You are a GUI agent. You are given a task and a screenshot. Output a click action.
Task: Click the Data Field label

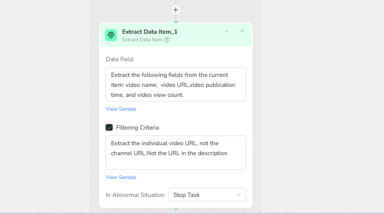(x=120, y=59)
